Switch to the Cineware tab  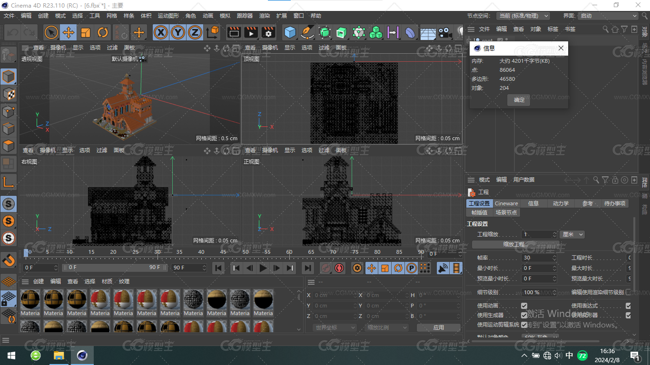pyautogui.click(x=506, y=203)
